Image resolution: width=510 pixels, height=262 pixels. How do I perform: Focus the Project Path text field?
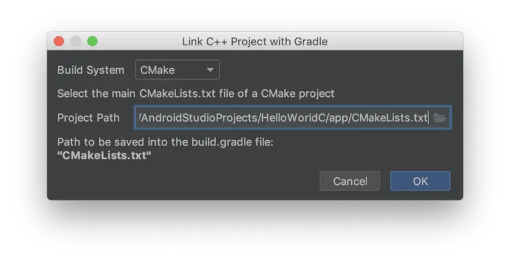pyautogui.click(x=293, y=117)
